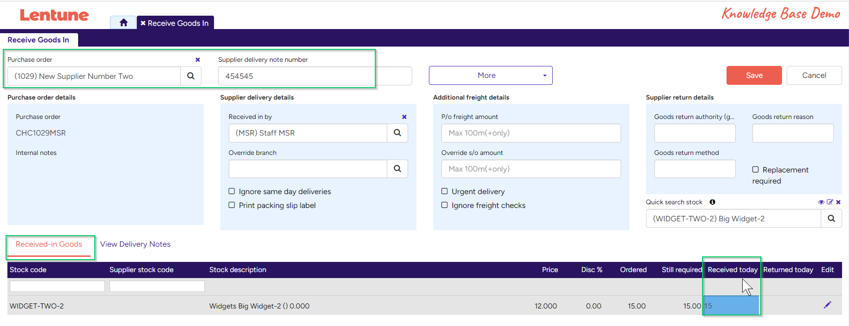Expand the More dropdown
The image size is (849, 326).
pos(491,76)
